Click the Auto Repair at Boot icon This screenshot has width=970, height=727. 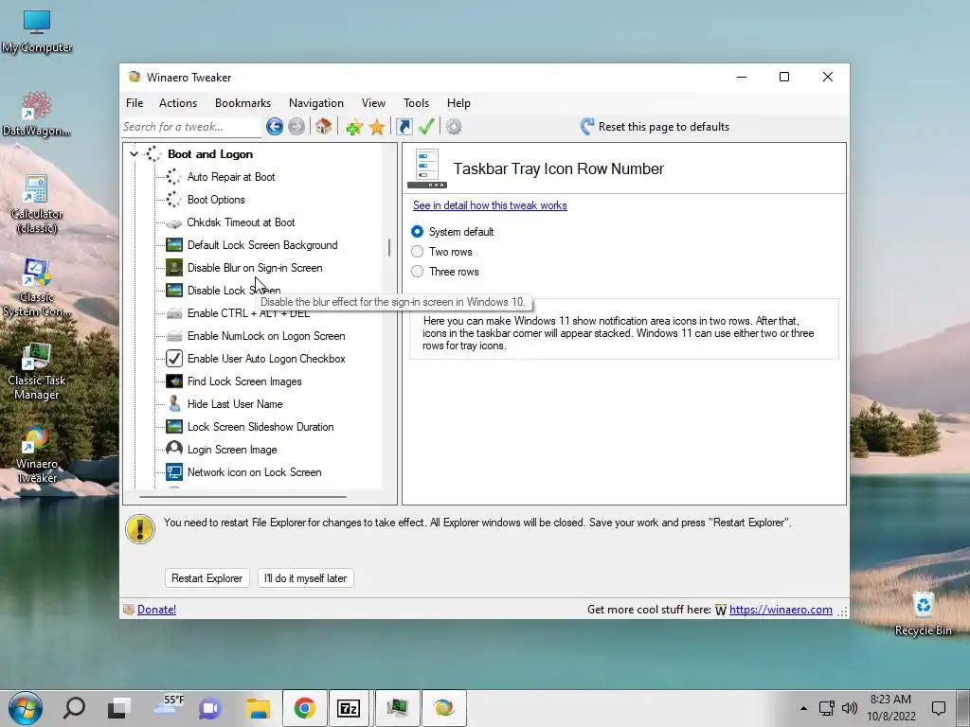click(x=174, y=177)
